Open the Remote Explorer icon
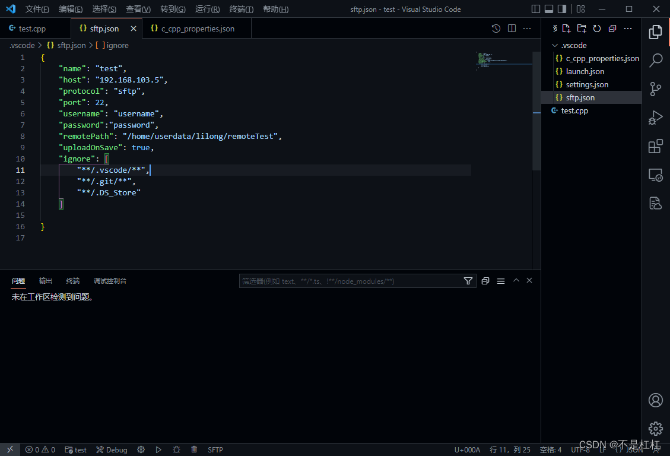Viewport: 670px width, 456px height. point(655,175)
